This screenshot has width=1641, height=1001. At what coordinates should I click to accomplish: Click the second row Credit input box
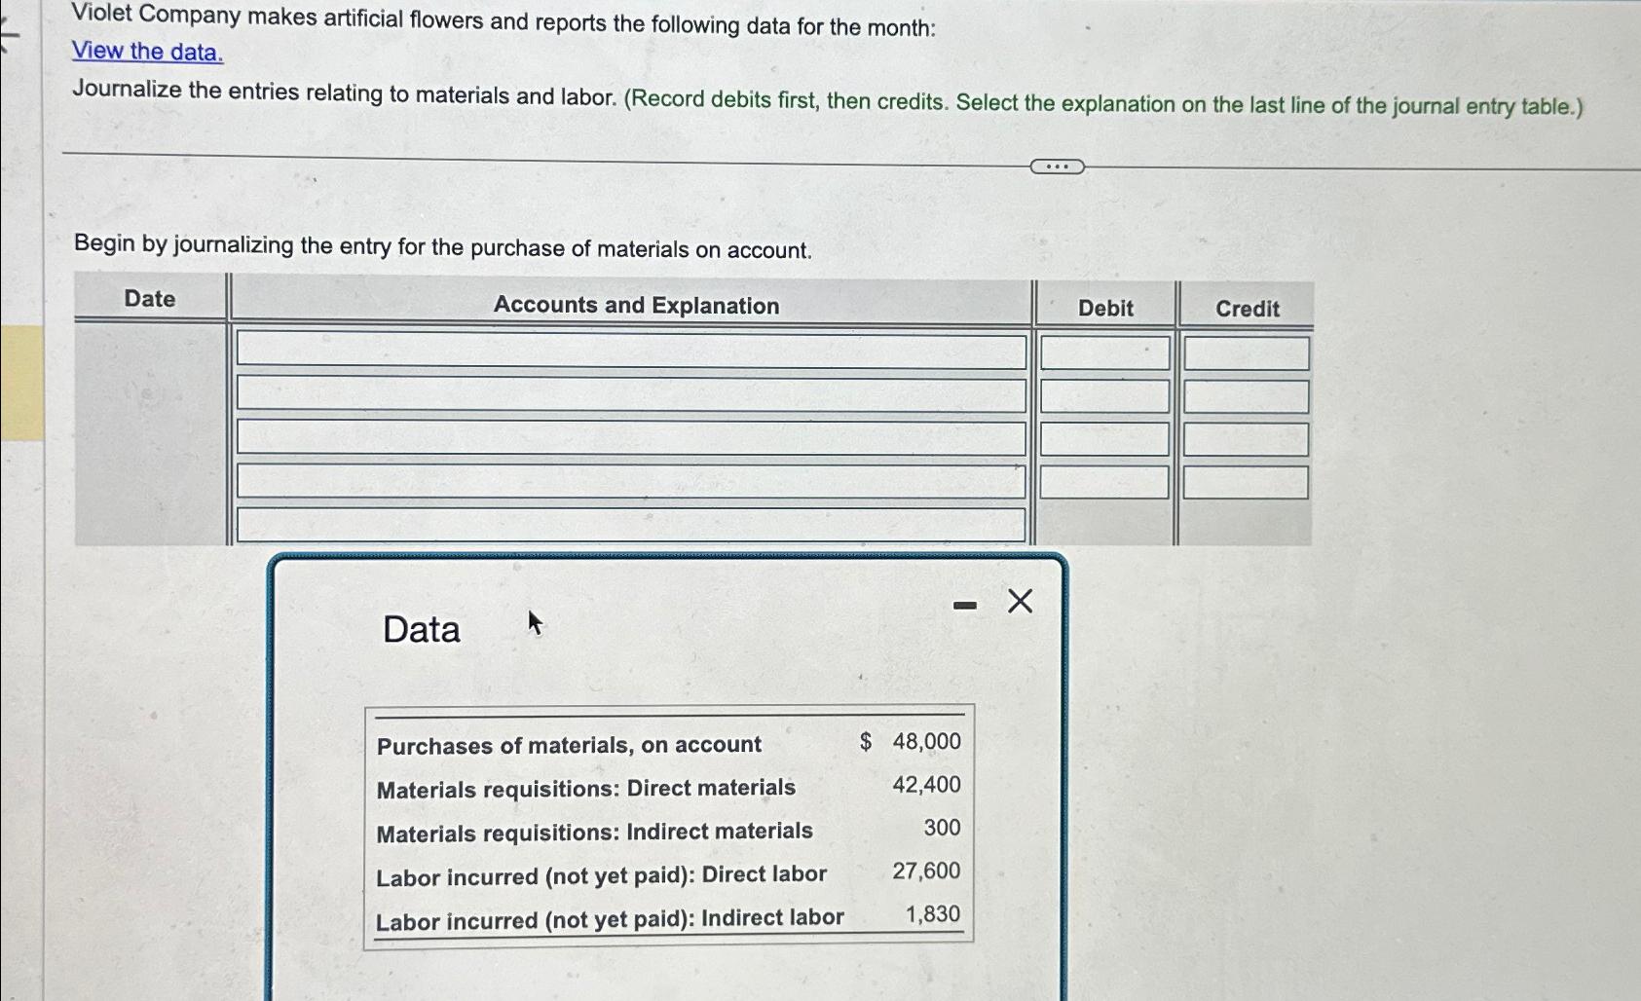tap(1247, 396)
